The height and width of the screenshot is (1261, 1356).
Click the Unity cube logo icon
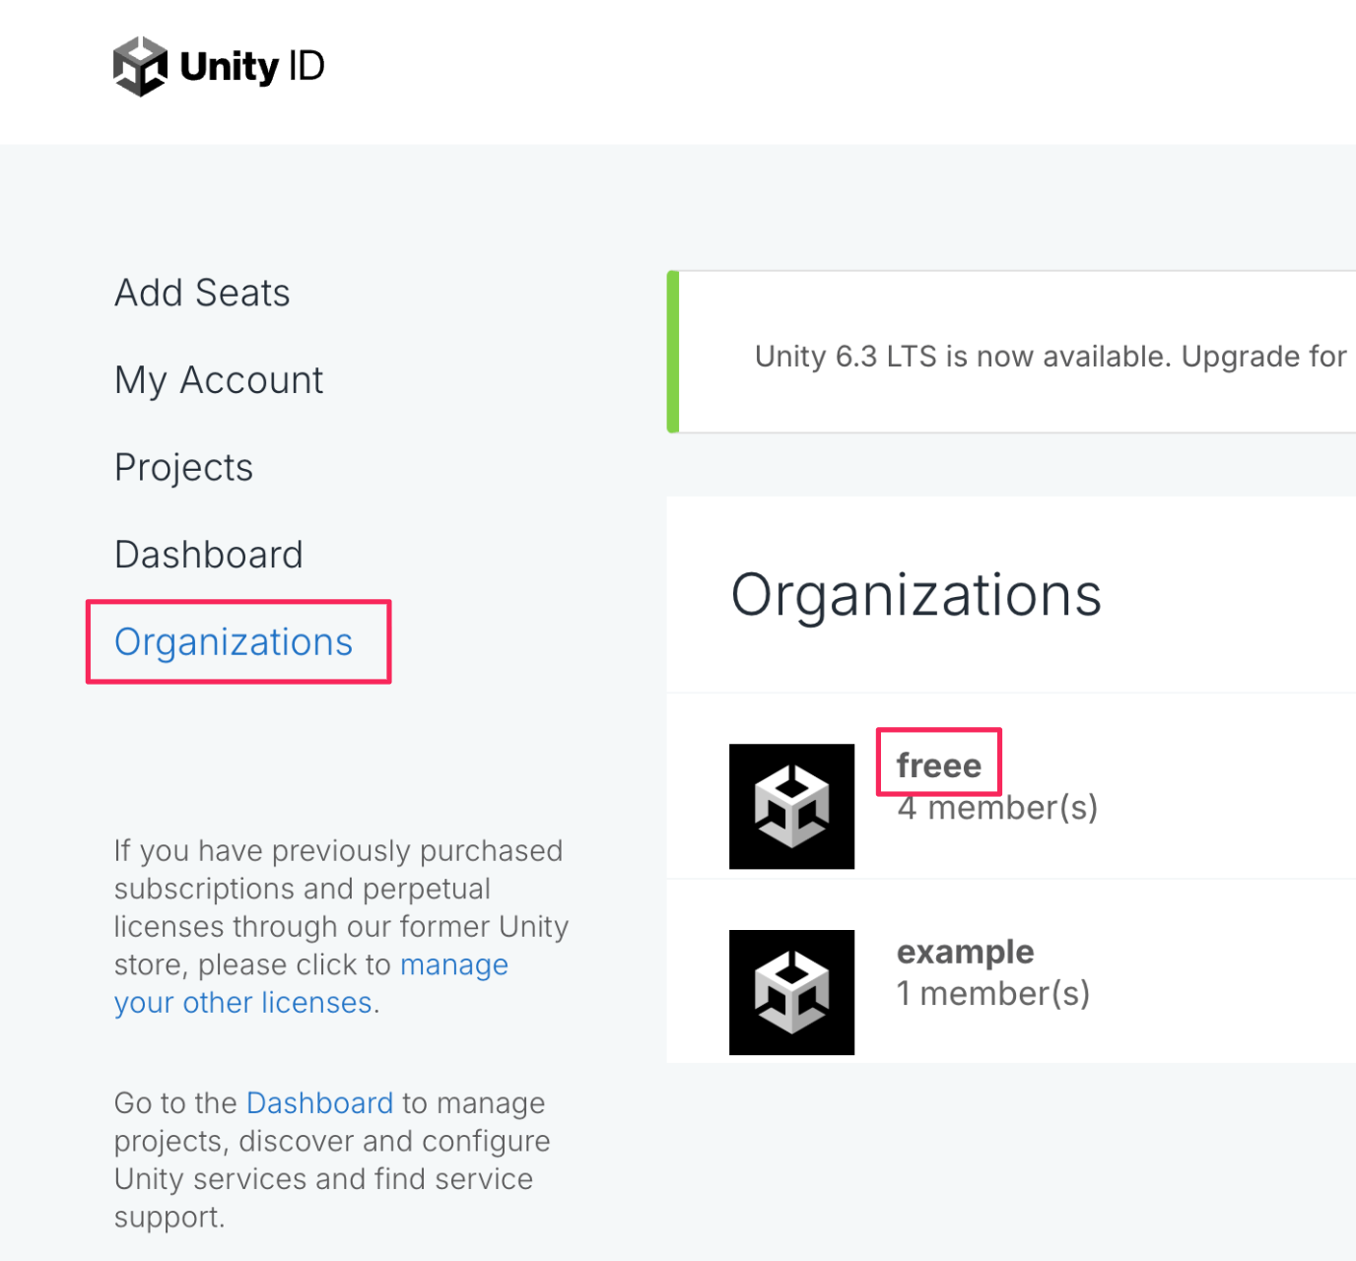click(x=140, y=67)
